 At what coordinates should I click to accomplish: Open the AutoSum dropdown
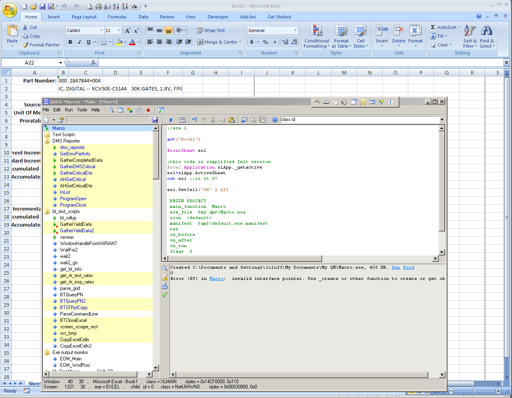(459, 27)
